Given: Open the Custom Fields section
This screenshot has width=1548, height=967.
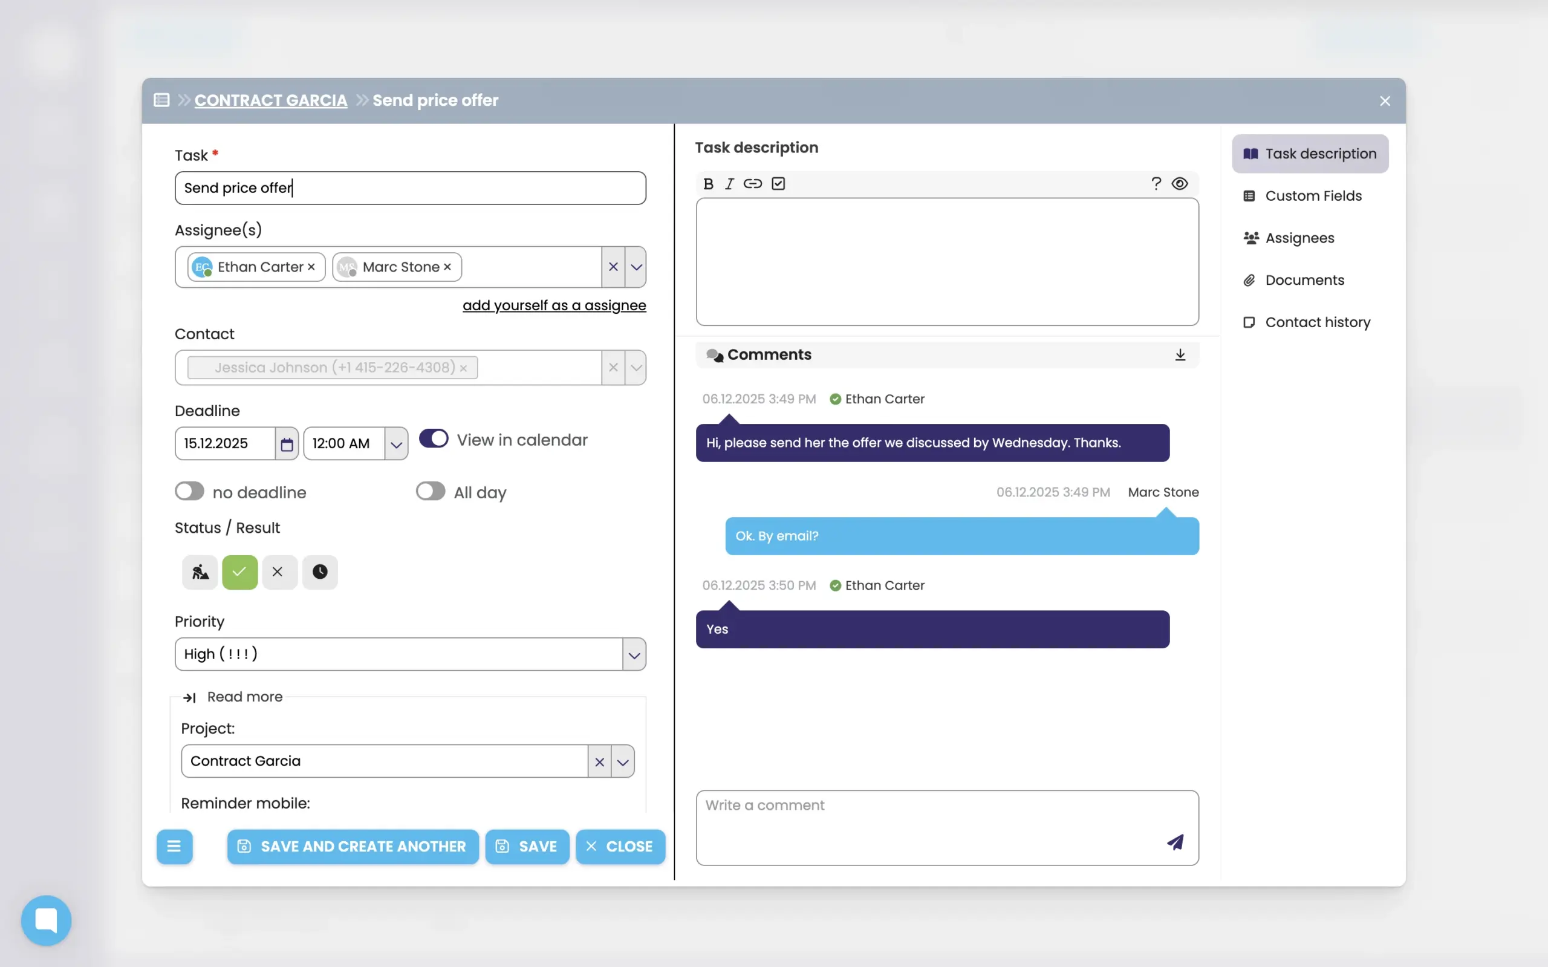Looking at the screenshot, I should point(1312,196).
